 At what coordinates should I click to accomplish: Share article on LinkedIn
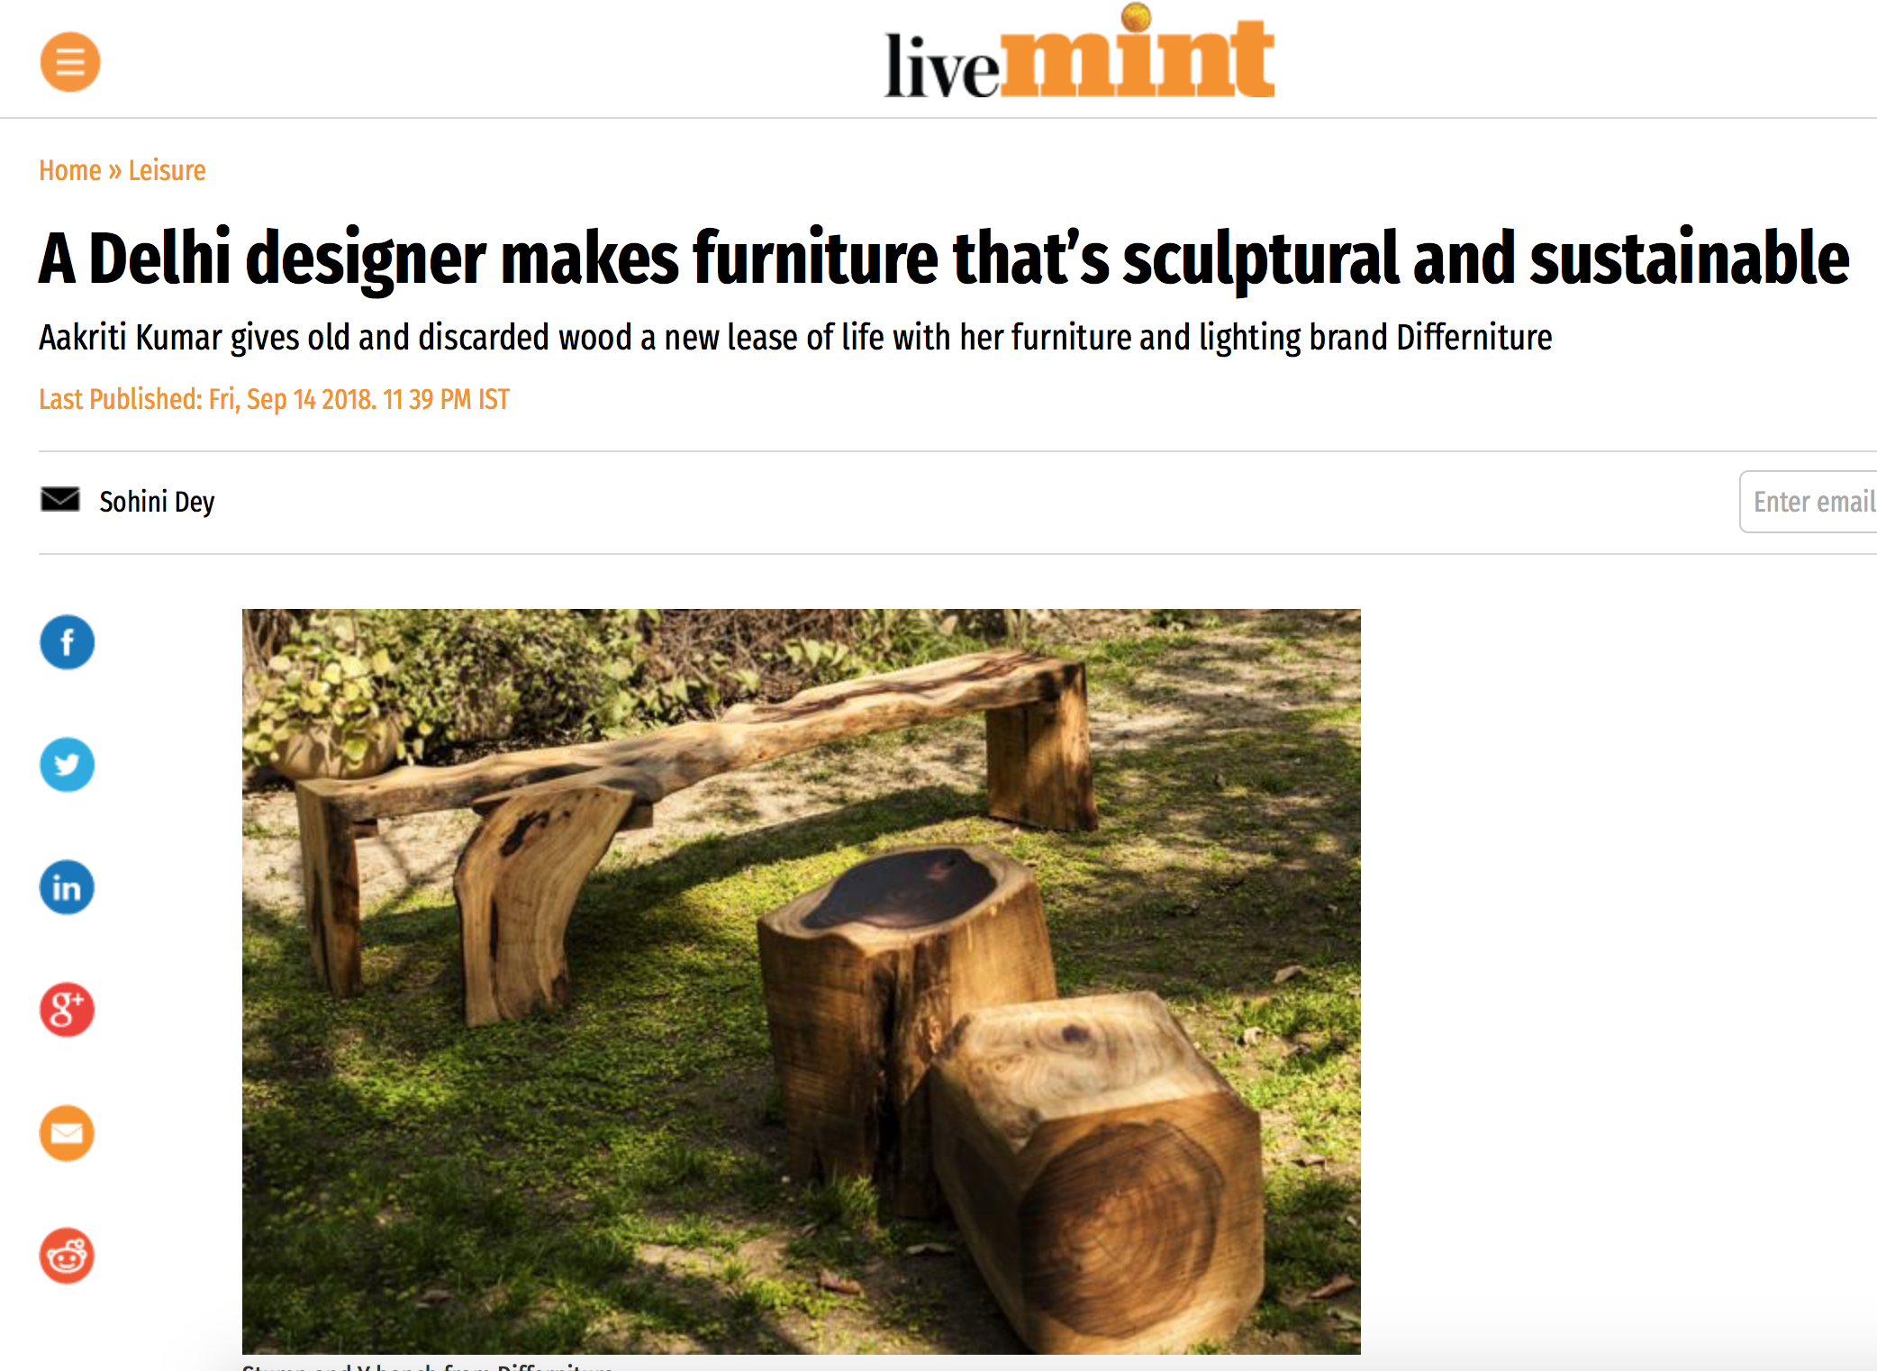[68, 887]
